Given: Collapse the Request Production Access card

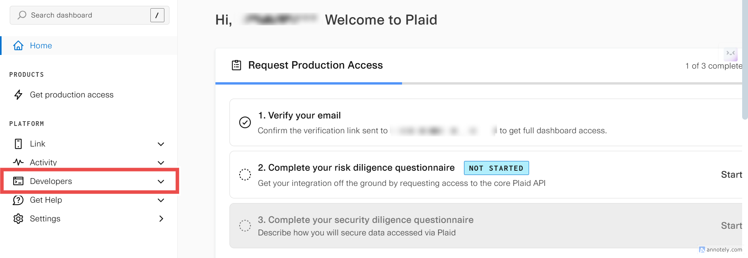Looking at the screenshot, I should coord(730,54).
